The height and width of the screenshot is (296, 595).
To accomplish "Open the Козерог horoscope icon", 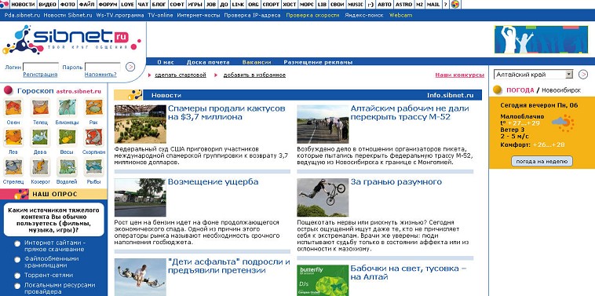I will 40,166.
